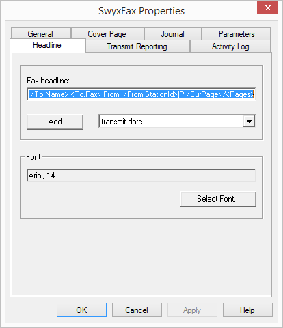Viewport: 283px width, 328px height.
Task: Click the SwyxFax Properties title bar
Action: (x=141, y=11)
